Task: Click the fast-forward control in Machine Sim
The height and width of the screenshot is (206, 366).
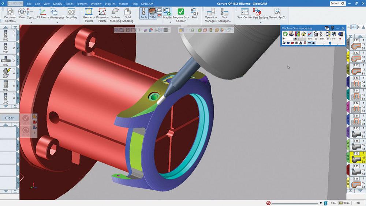Action: 334,39
